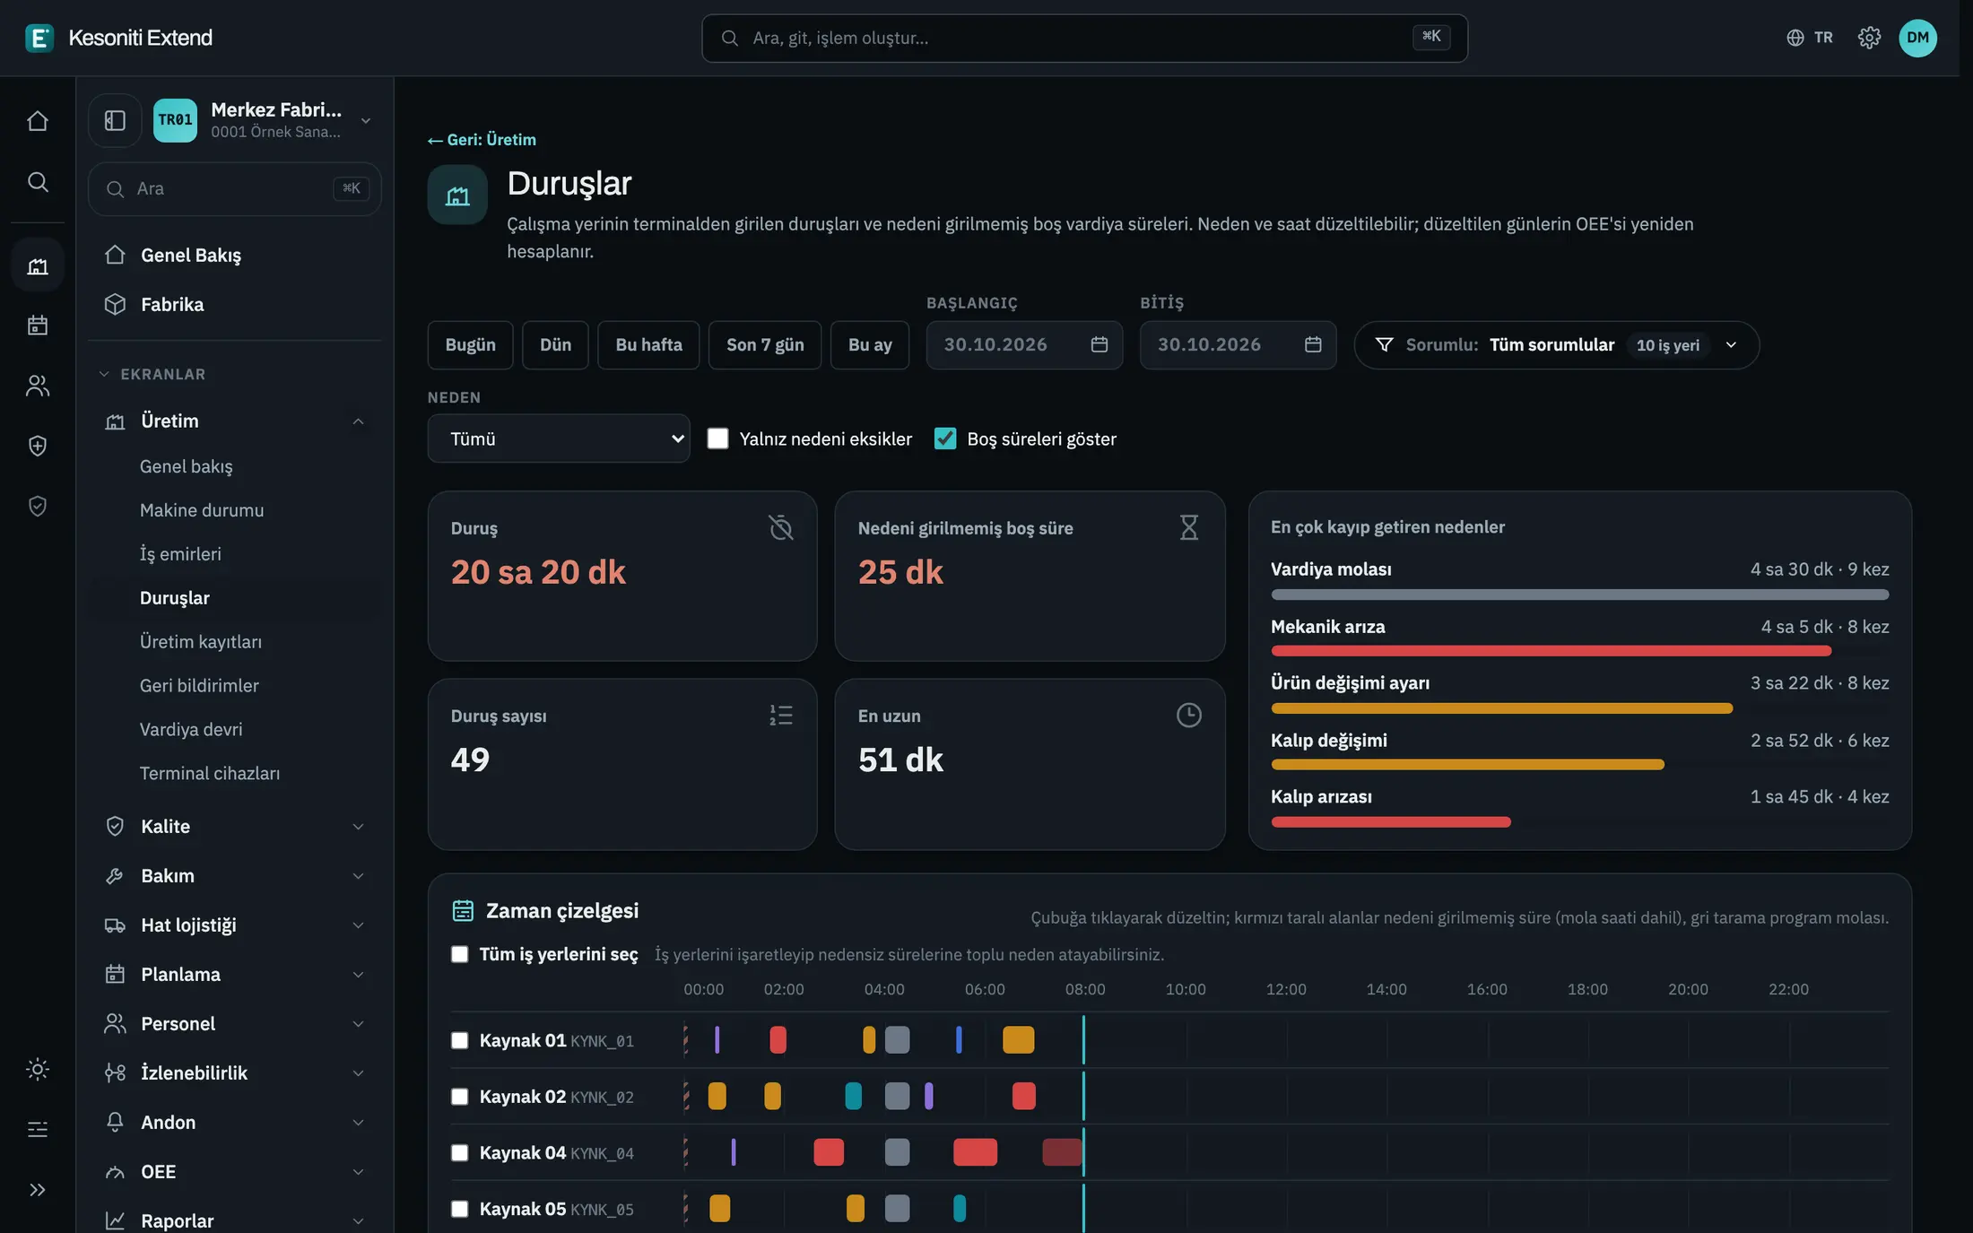1973x1233 pixels.
Task: Click last red stop block in Kaynak 04 row
Action: [1062, 1152]
